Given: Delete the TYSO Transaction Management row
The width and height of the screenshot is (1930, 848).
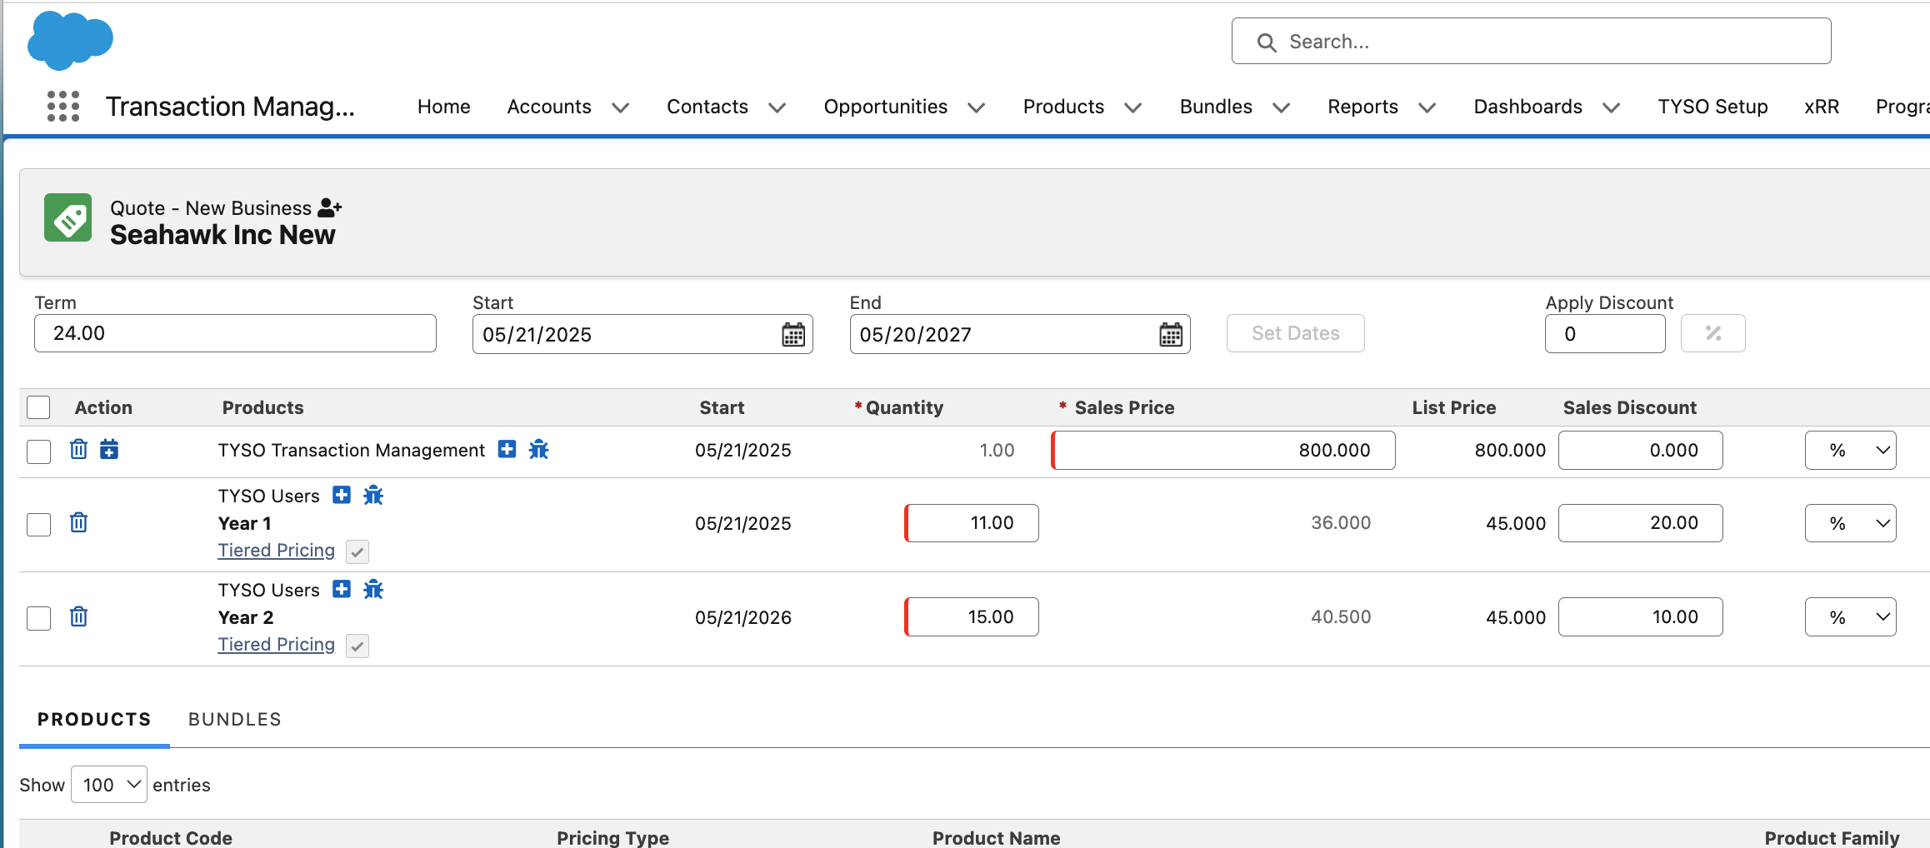Looking at the screenshot, I should [x=78, y=450].
